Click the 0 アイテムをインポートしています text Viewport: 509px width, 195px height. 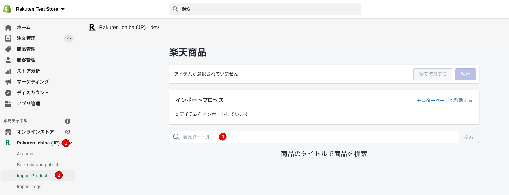(x=212, y=114)
